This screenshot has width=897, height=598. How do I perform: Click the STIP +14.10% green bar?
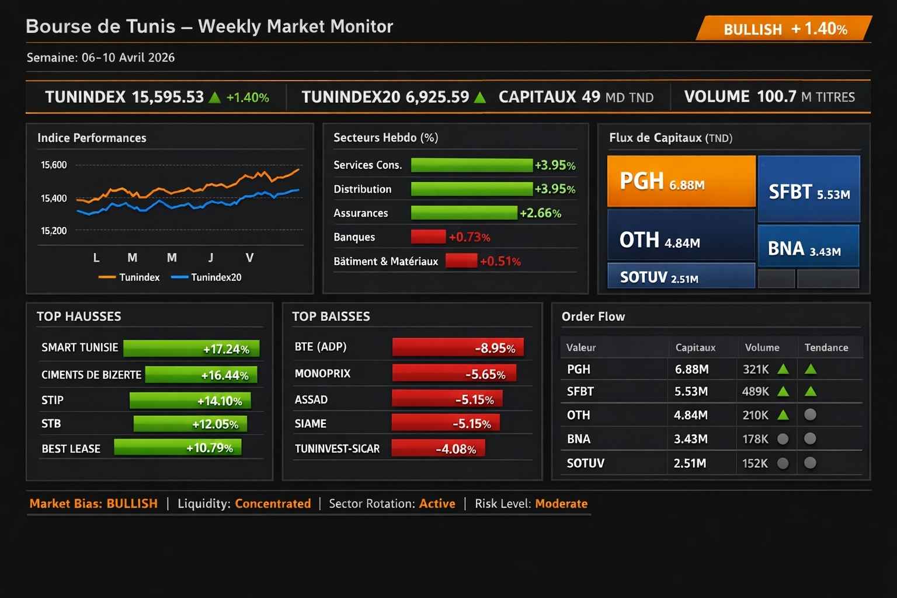tap(190, 401)
